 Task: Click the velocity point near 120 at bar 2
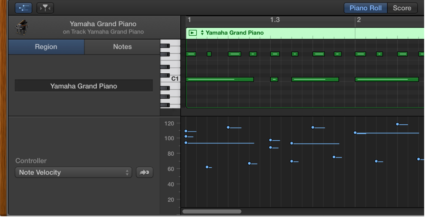coord(397,124)
